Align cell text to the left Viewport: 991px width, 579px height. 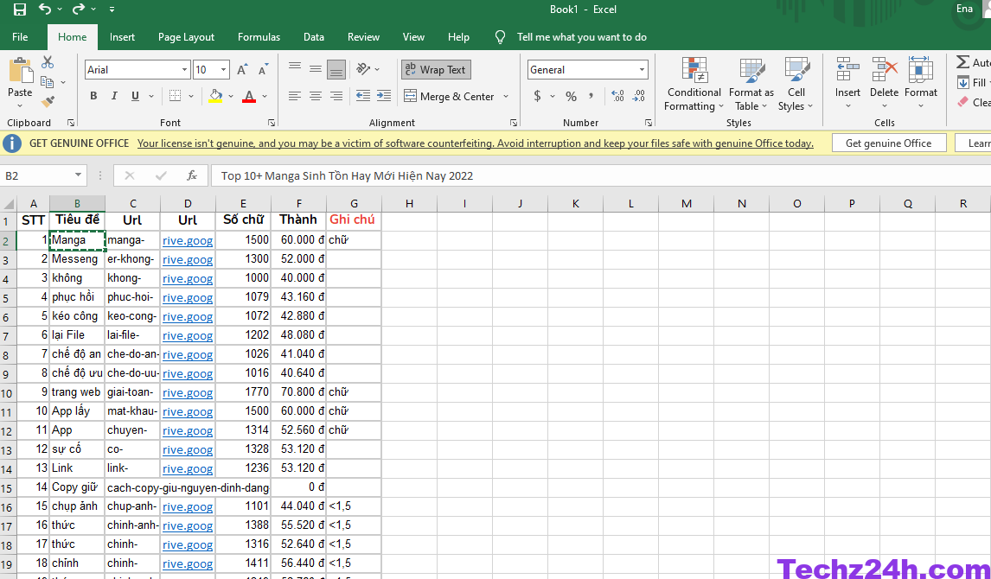295,96
